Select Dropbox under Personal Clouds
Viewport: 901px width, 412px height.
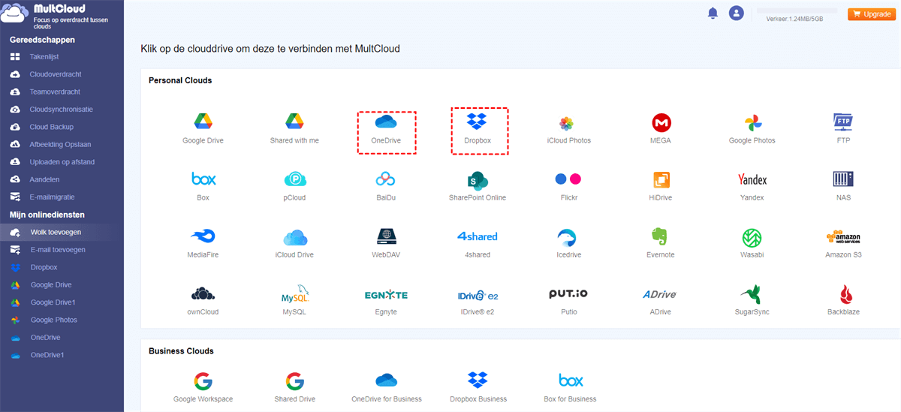(x=478, y=129)
